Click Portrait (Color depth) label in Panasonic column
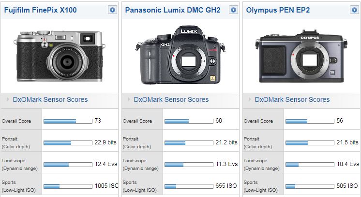 pyautogui.click(x=137, y=143)
